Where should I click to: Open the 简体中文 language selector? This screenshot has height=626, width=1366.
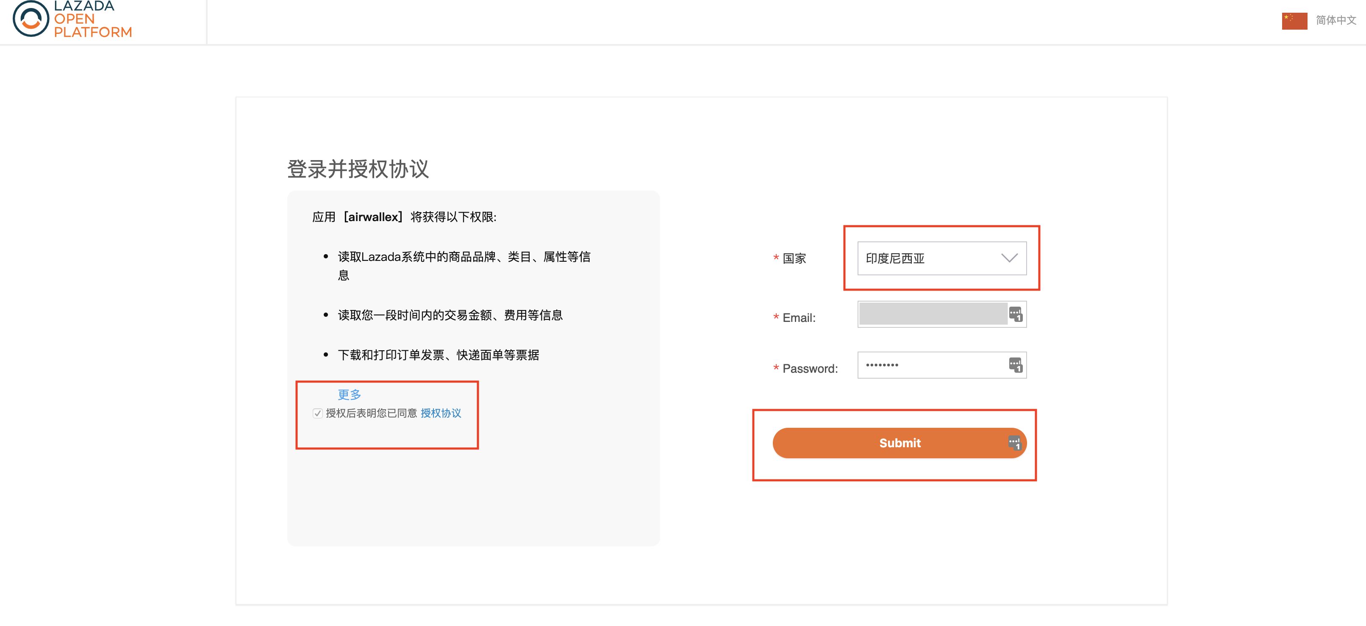(x=1335, y=20)
